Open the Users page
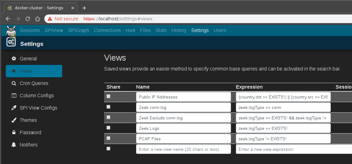The width and height of the screenshot is (352, 164). [x=220, y=30]
